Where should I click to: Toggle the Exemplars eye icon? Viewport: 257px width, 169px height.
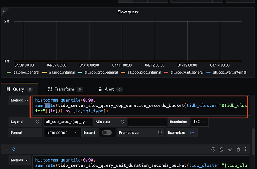click(x=192, y=133)
